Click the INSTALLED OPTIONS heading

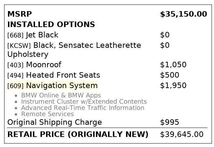[x=51, y=25]
